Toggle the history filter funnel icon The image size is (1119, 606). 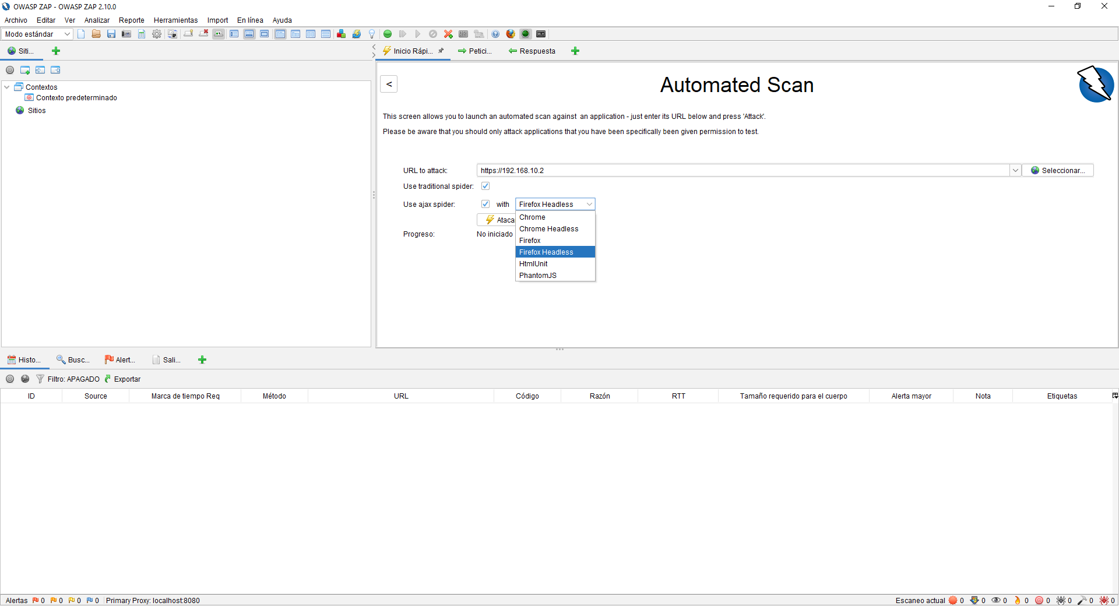click(40, 379)
